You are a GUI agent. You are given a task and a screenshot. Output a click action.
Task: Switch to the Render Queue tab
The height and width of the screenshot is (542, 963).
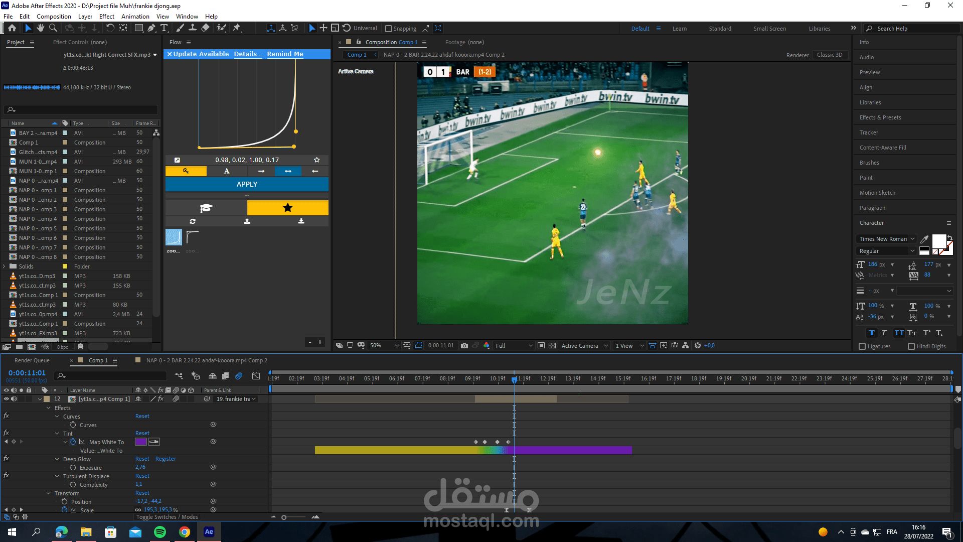(32, 360)
